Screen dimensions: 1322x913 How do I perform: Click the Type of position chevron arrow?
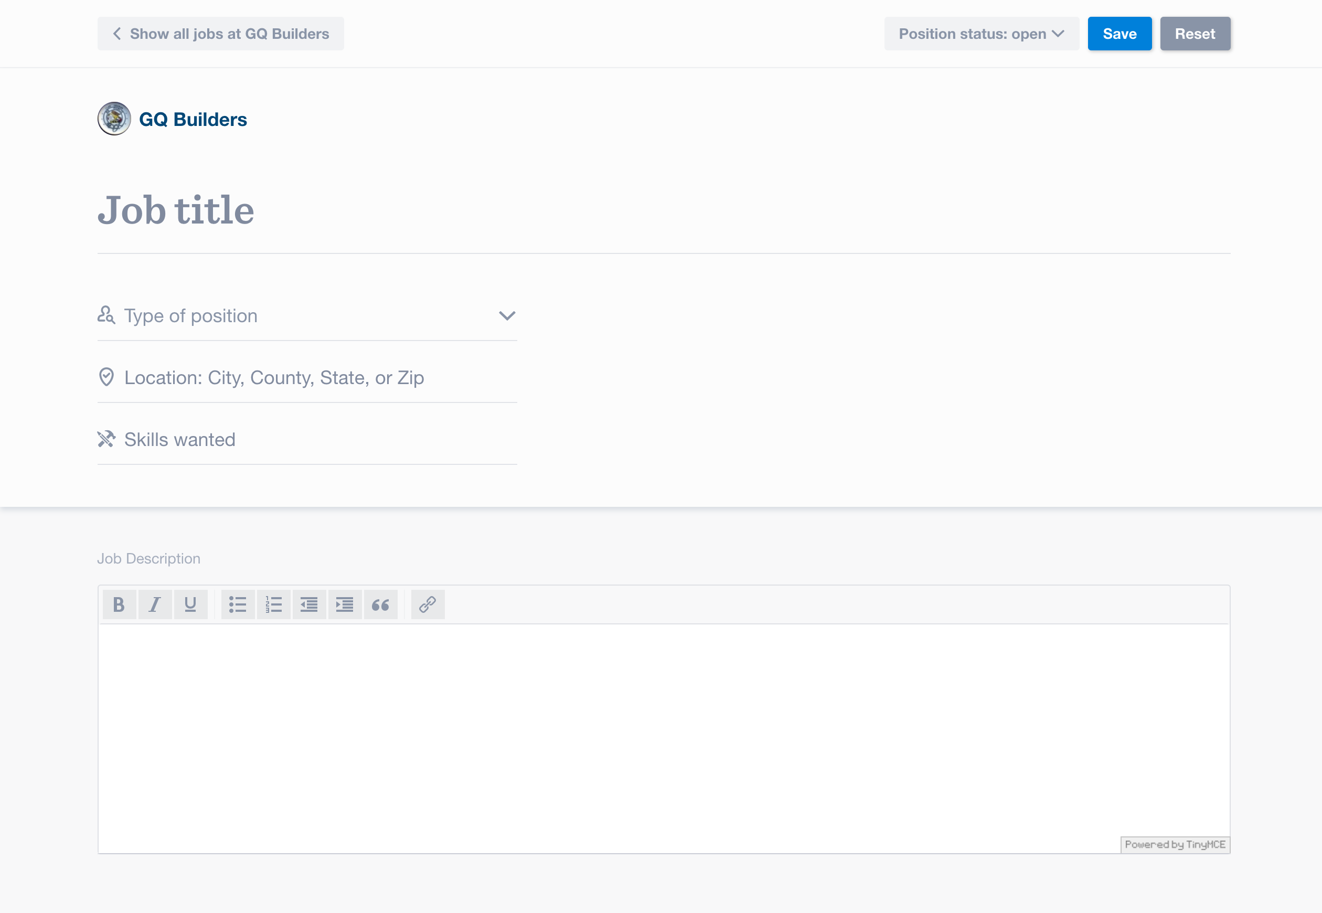tap(507, 316)
